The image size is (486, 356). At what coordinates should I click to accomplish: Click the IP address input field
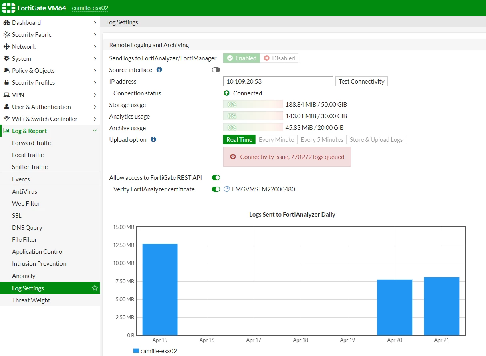click(x=278, y=81)
